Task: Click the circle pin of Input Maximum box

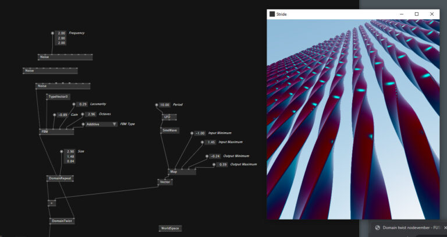Action: point(202,142)
